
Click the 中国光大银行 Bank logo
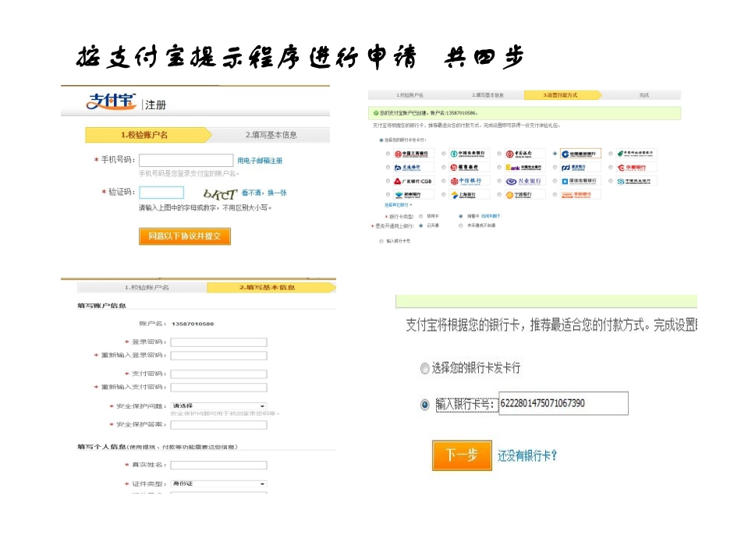[x=523, y=168]
